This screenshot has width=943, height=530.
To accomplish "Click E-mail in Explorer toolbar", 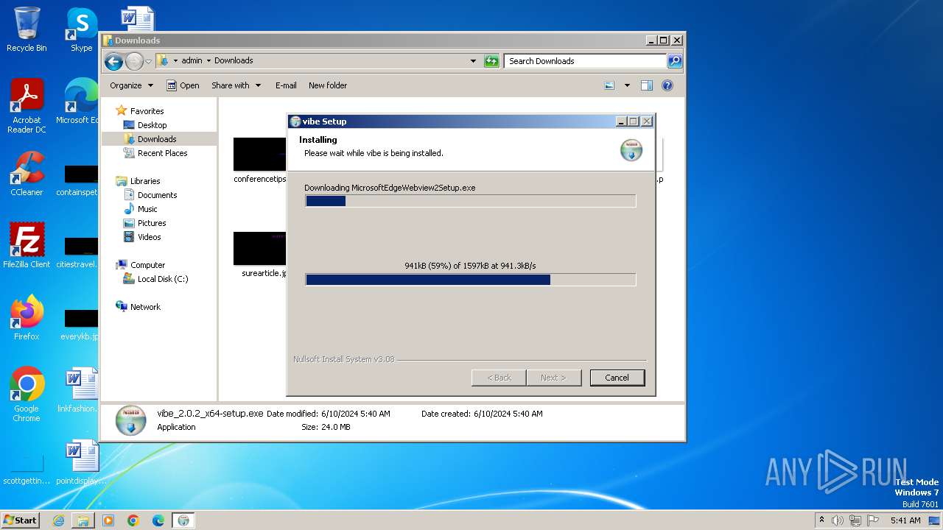I will coord(286,85).
